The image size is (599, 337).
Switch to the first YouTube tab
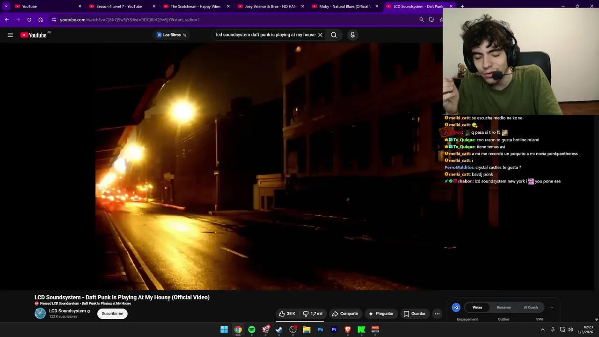[47, 6]
